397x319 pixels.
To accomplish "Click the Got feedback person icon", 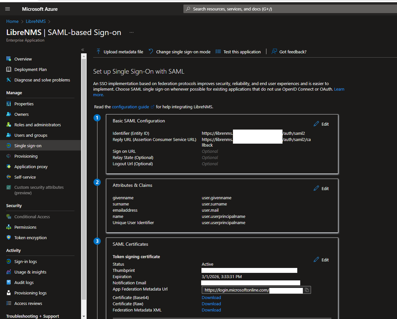I will click(x=274, y=52).
